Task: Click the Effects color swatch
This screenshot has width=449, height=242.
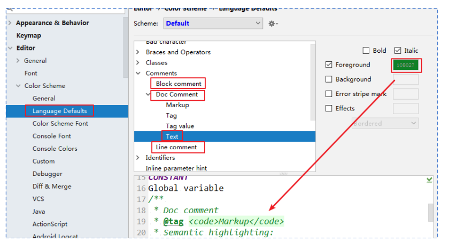Action: click(406, 109)
